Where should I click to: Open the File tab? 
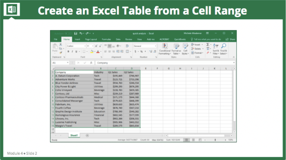(56, 39)
